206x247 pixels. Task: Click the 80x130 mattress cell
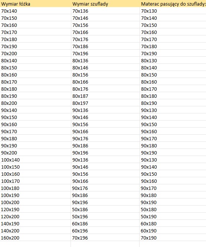(173, 60)
